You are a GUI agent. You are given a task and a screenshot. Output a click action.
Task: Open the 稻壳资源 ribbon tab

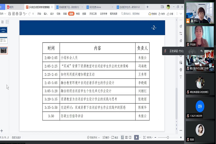coord(114,14)
